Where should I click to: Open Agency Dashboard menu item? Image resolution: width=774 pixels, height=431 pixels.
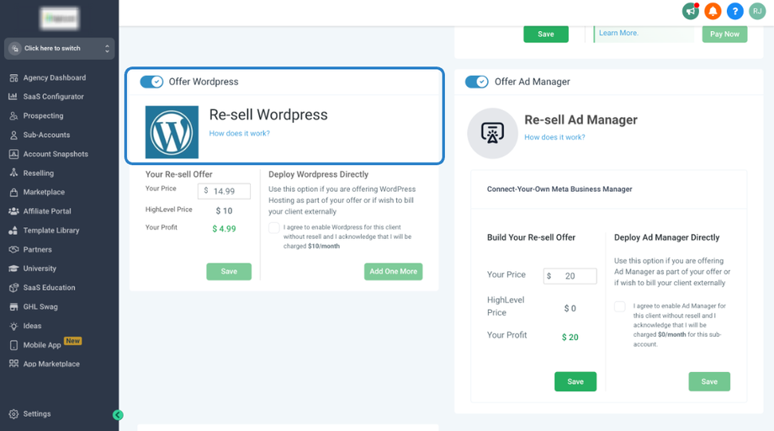pyautogui.click(x=55, y=77)
